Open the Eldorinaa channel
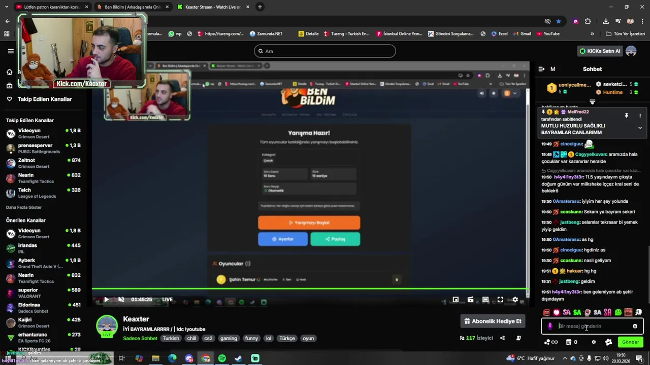This screenshot has width=650, height=365. [43, 308]
